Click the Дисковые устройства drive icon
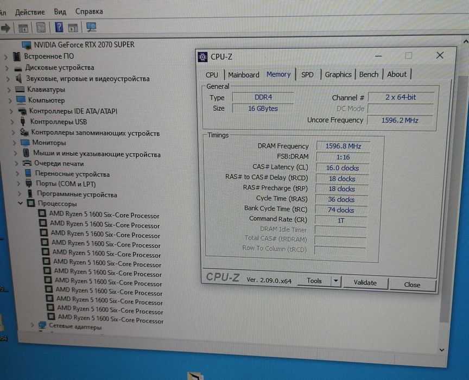 click(18, 68)
